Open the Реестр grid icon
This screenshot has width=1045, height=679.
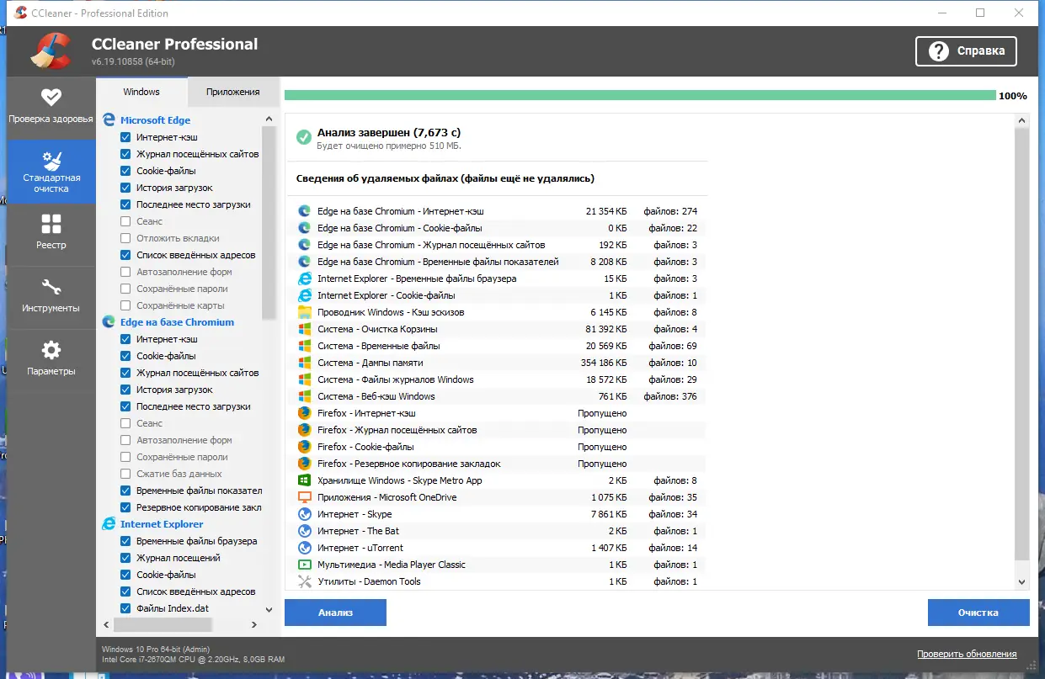pyautogui.click(x=51, y=224)
